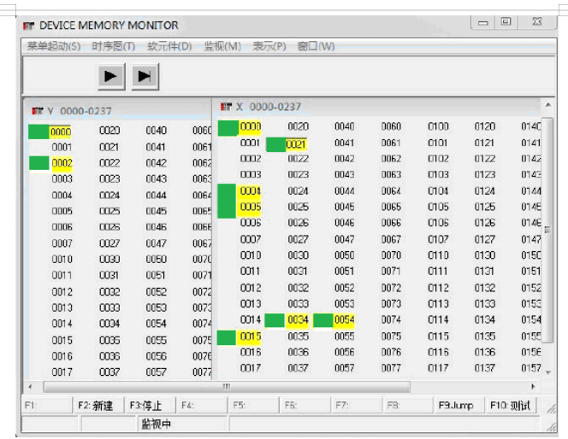
Task: Select X device 0126
Action: [x=485, y=223]
